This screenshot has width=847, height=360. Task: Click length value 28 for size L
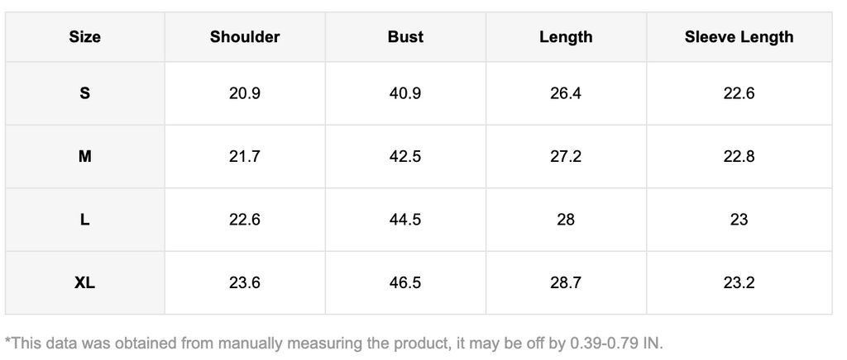(566, 220)
